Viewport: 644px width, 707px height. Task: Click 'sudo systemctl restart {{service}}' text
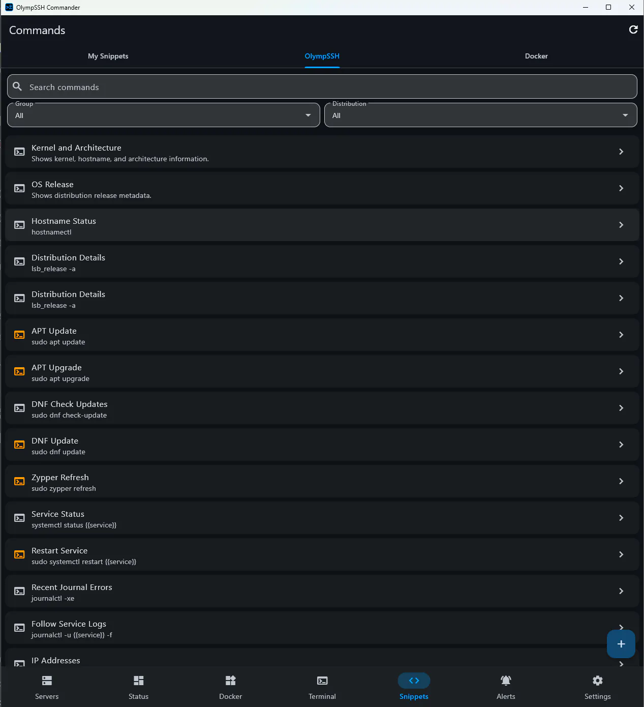pyautogui.click(x=84, y=562)
